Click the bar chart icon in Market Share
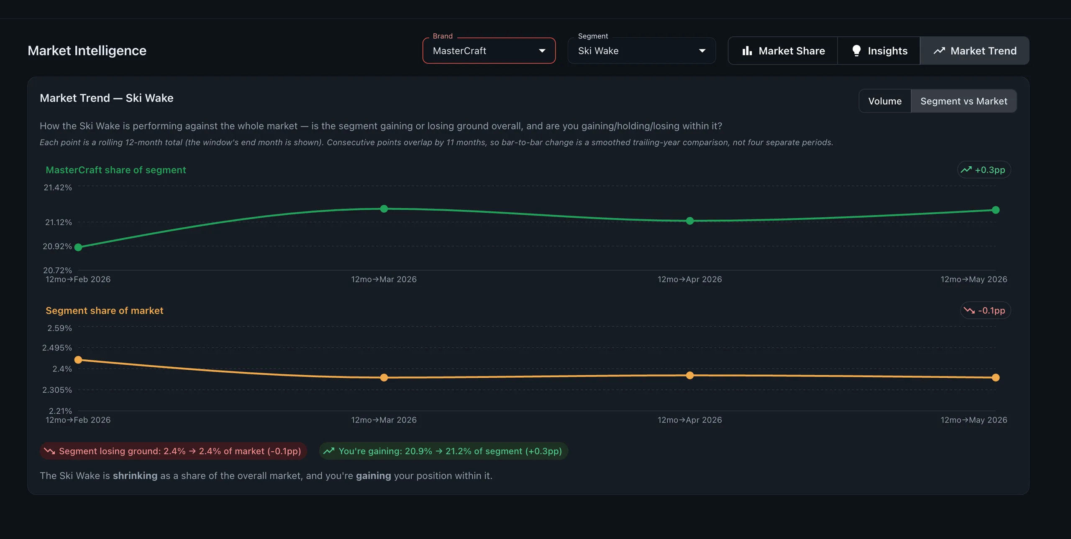 click(x=747, y=51)
